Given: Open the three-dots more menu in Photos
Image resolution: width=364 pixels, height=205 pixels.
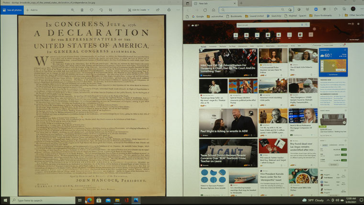Looking at the screenshot, I should pos(178,10).
